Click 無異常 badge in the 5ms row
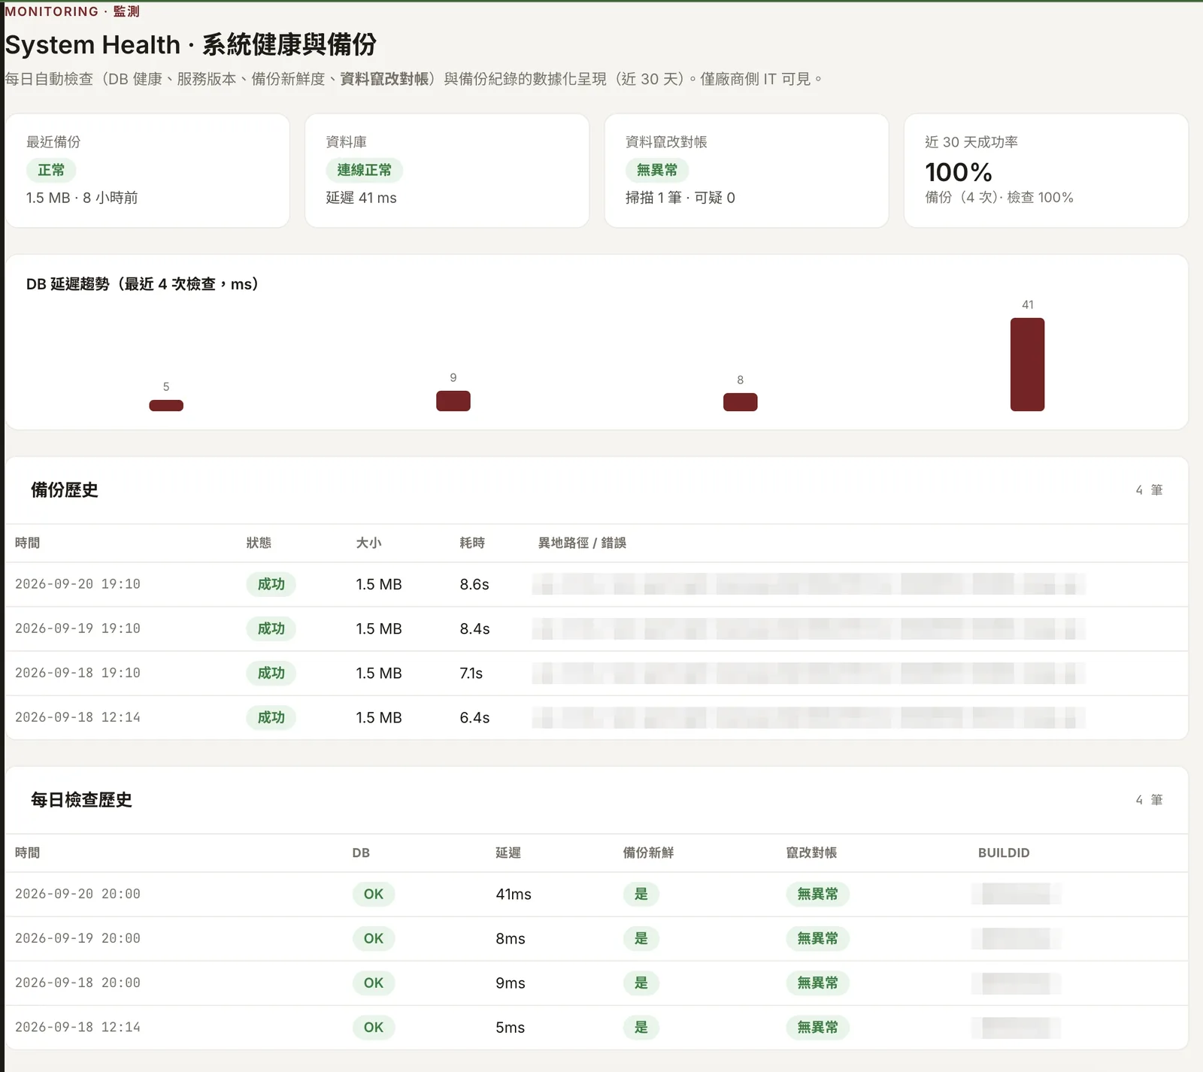 tap(818, 1027)
